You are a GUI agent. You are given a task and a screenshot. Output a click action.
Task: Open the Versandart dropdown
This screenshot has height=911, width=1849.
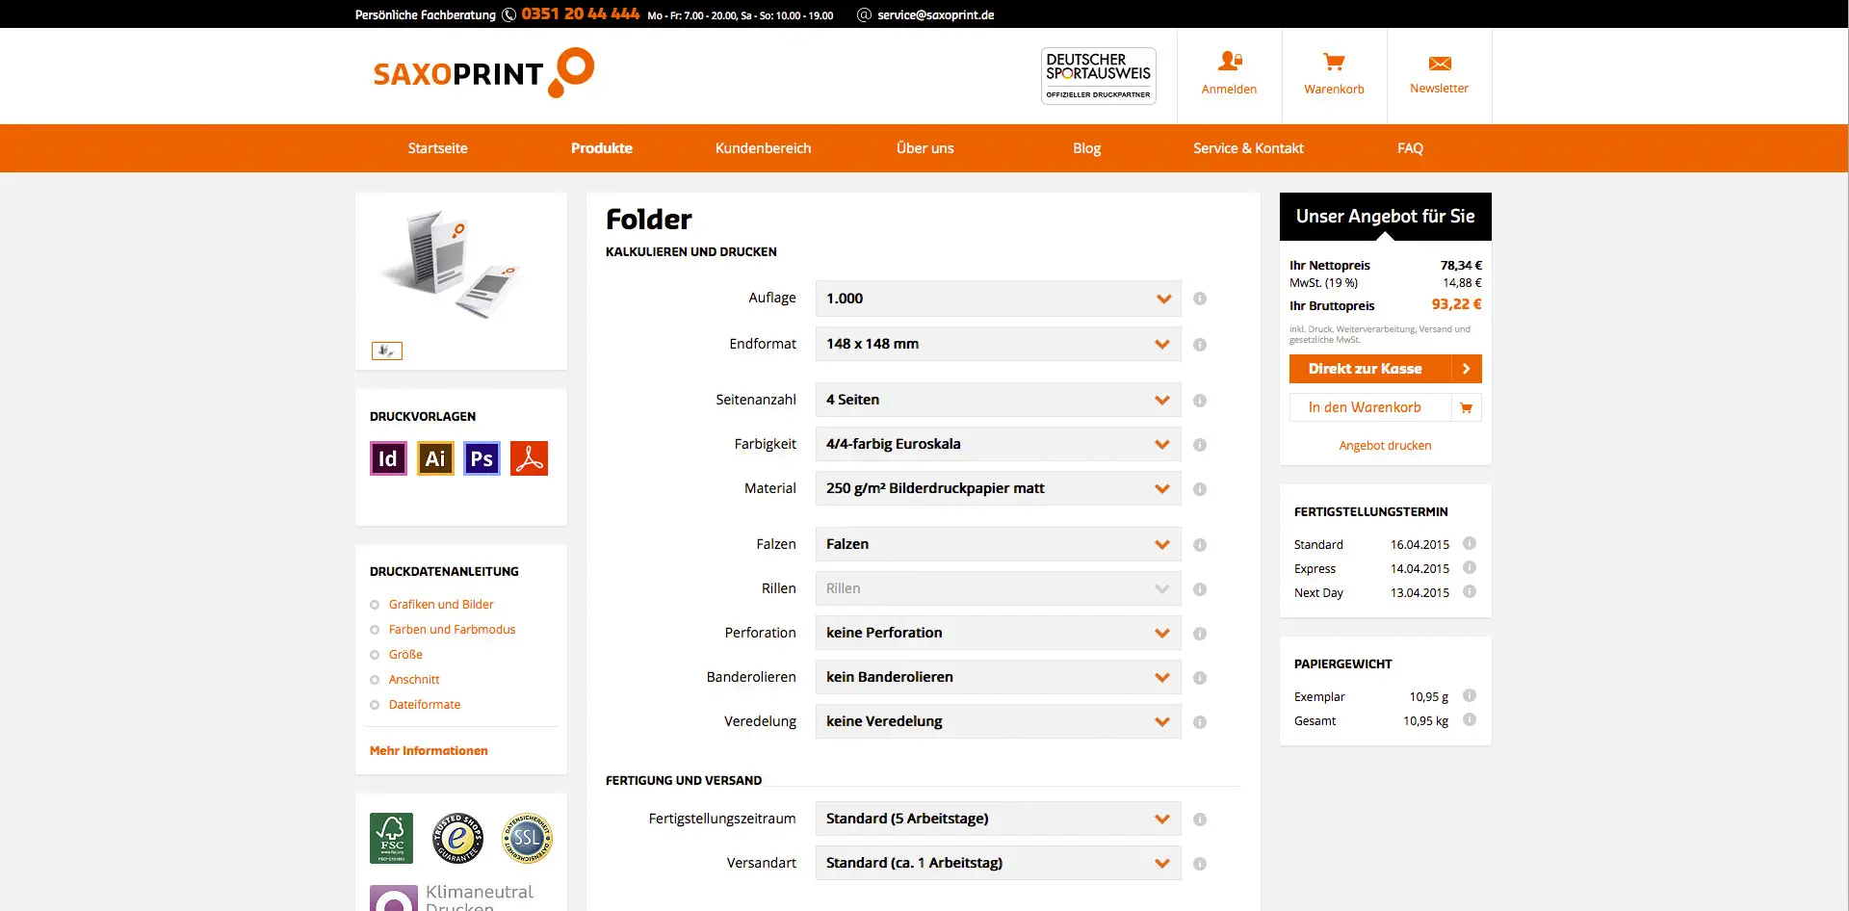tap(998, 863)
